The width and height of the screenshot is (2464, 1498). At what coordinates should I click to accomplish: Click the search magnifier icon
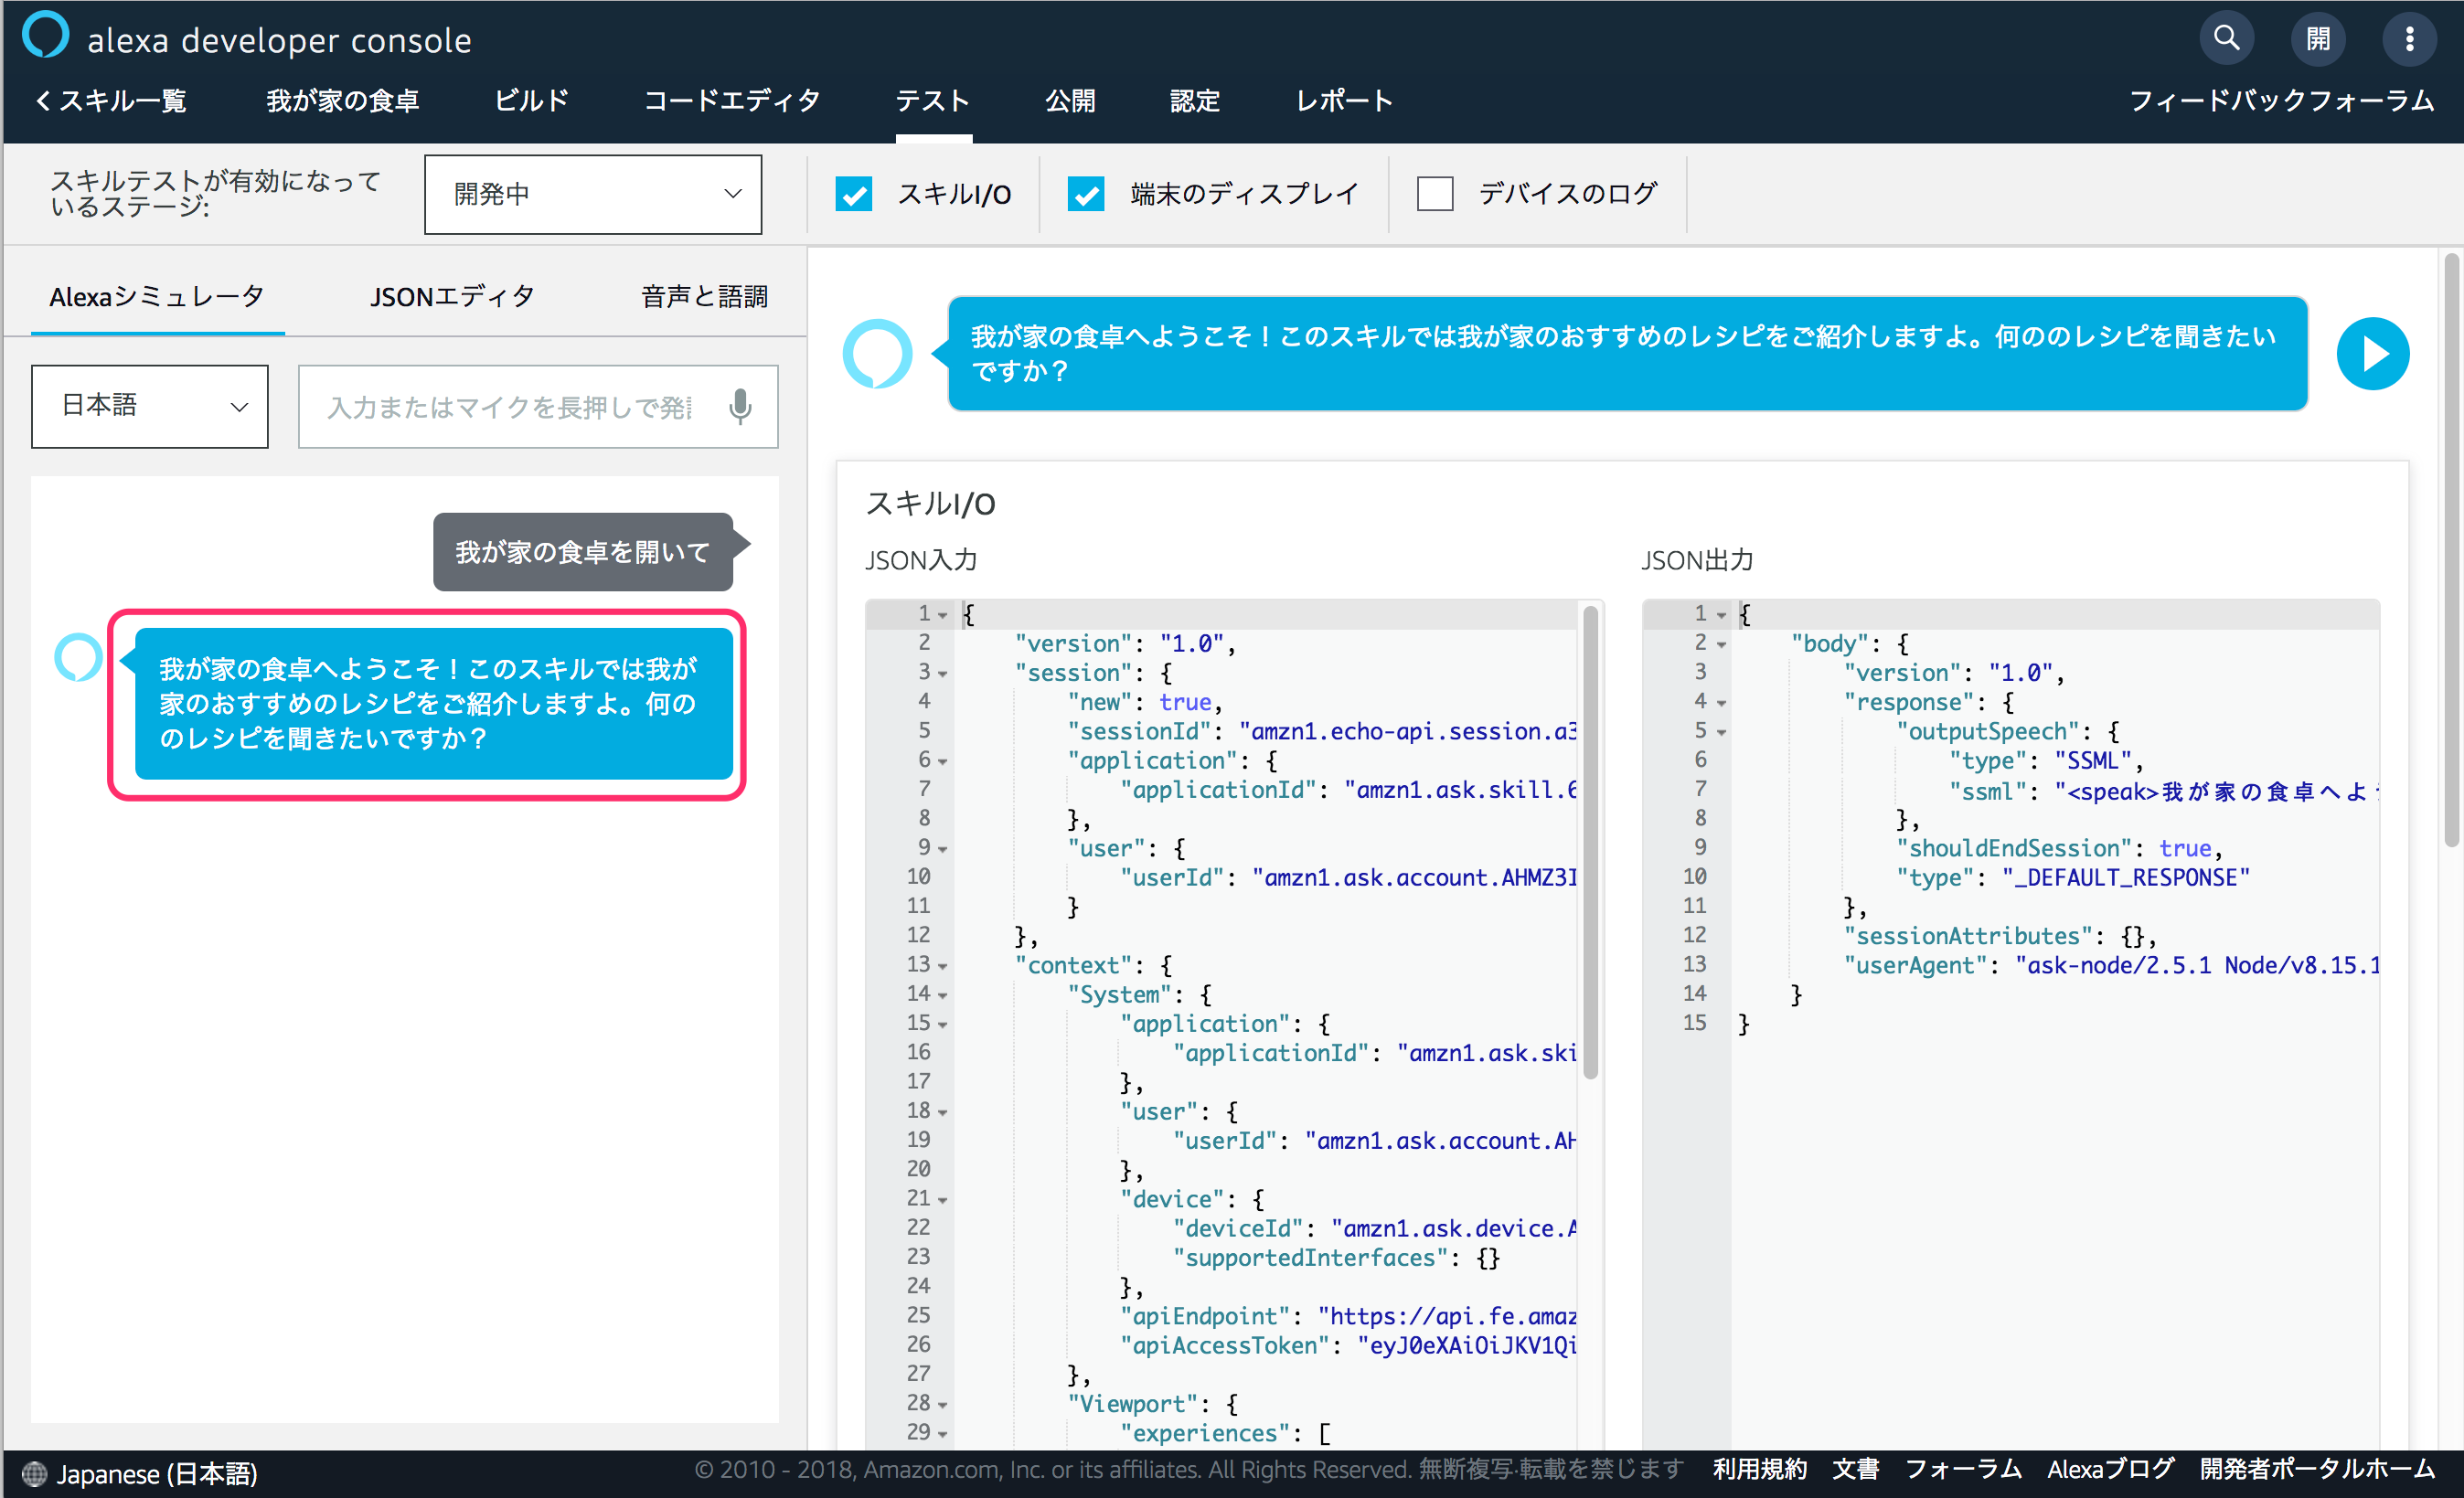(2226, 39)
